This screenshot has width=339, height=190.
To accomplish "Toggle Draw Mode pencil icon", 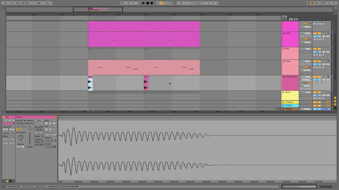I will coord(309,3).
